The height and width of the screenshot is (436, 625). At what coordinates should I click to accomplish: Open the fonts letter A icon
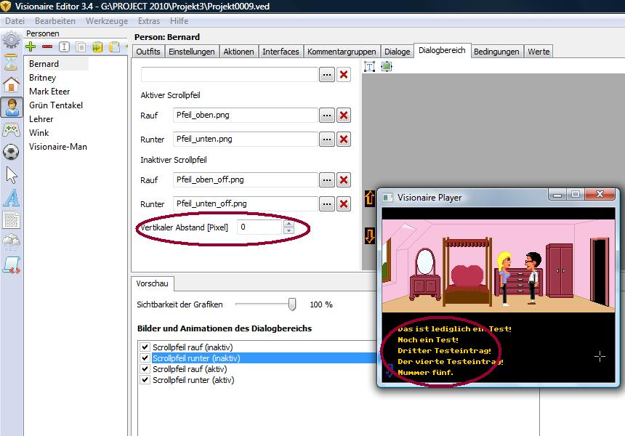(x=12, y=198)
